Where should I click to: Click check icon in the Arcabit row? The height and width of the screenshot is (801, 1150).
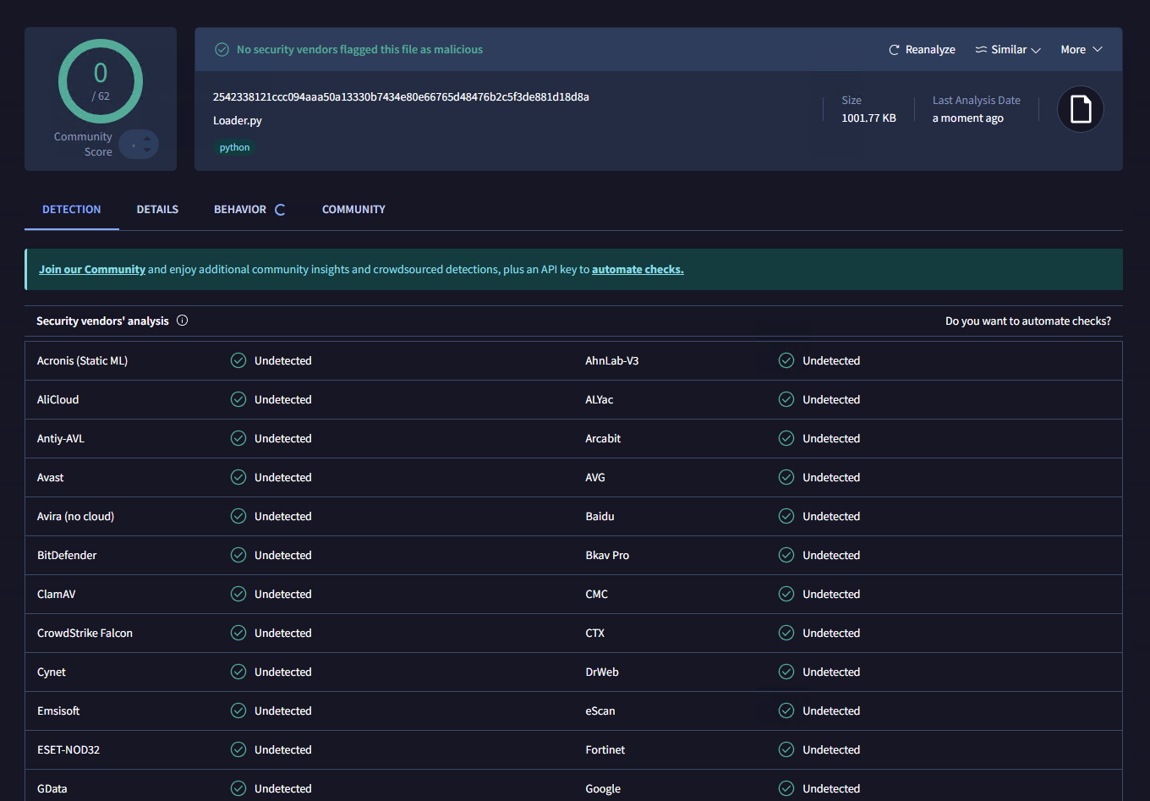(786, 438)
